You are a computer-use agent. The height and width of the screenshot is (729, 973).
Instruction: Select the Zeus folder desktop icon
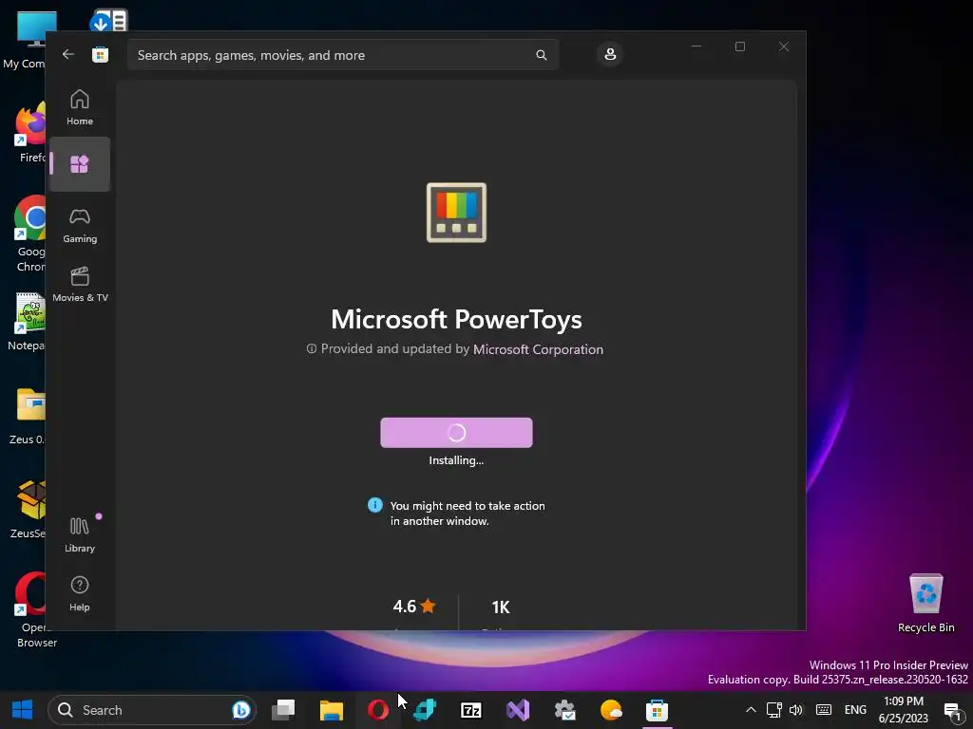29,416
